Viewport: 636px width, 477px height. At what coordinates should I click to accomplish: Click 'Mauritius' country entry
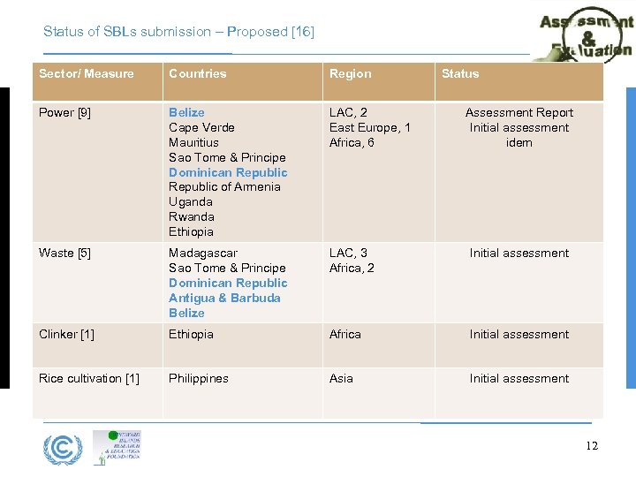coord(193,142)
